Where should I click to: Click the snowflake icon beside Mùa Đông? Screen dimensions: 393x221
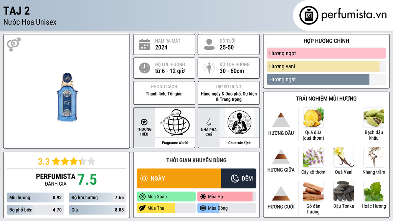point(203,208)
